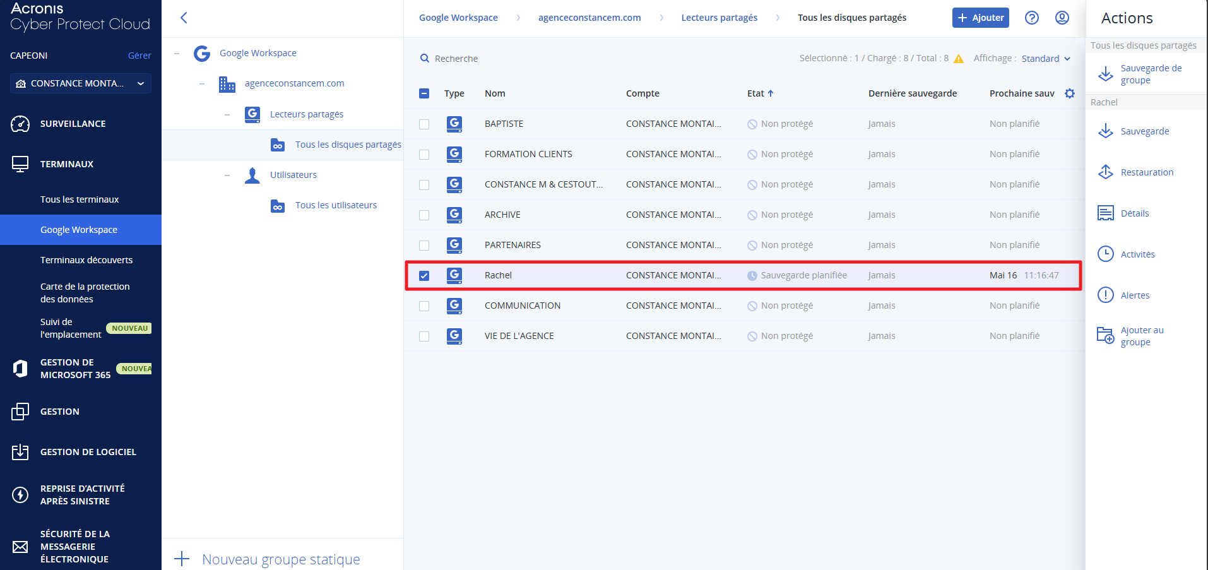Click the Activités clock icon
The image size is (1208, 570).
pyautogui.click(x=1106, y=254)
